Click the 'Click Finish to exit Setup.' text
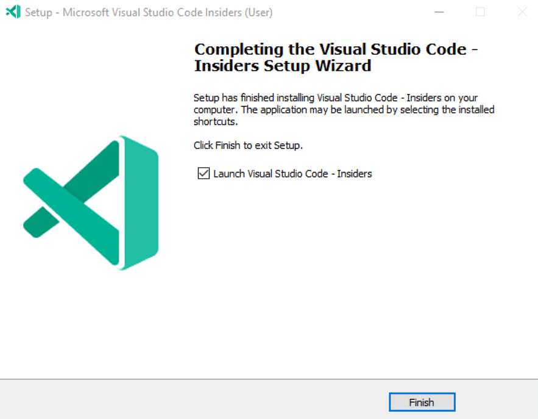Screen dimensions: 538x419 (x=248, y=145)
